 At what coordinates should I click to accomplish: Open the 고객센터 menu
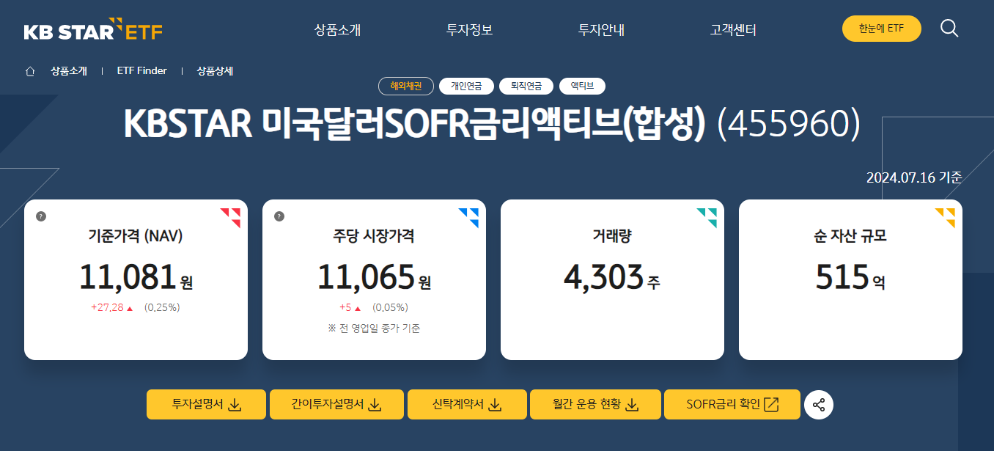pyautogui.click(x=733, y=30)
